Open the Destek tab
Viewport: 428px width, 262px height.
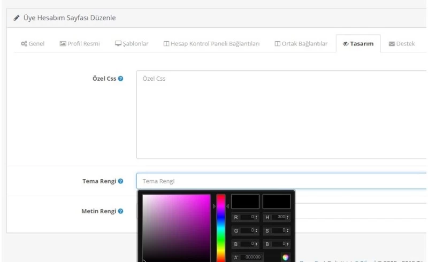tap(402, 44)
